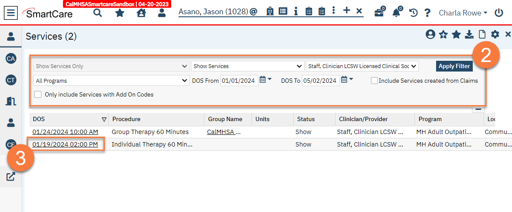The height and width of the screenshot is (212, 512).
Task: Open the All Programs dropdown
Action: (x=110, y=81)
